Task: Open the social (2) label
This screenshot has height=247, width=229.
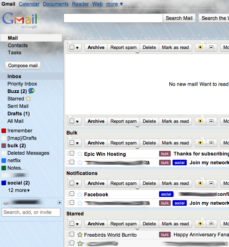Action: coord(18,183)
